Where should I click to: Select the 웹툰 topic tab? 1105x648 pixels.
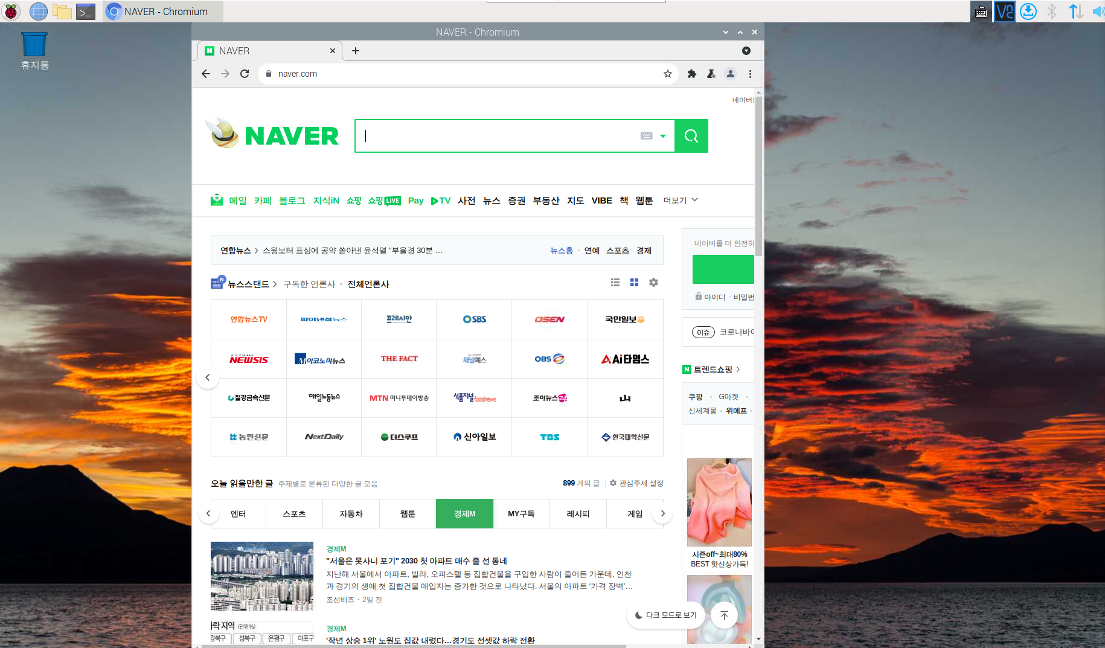(408, 513)
